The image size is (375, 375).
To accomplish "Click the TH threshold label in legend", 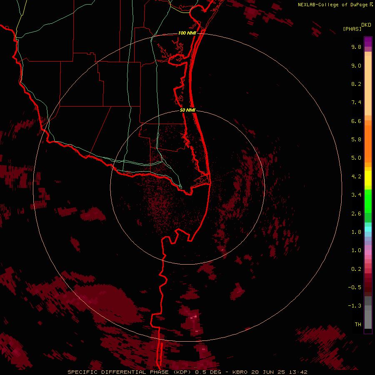I will [x=358, y=325].
